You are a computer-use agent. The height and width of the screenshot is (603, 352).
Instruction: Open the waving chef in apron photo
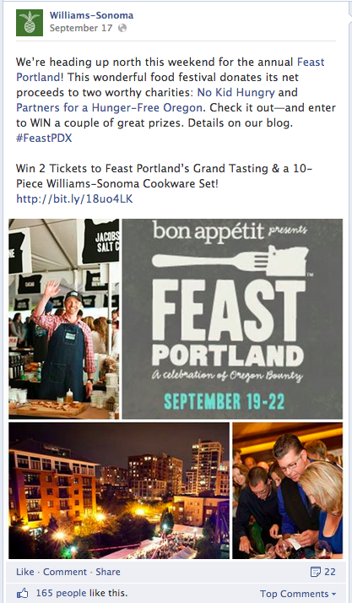click(64, 318)
